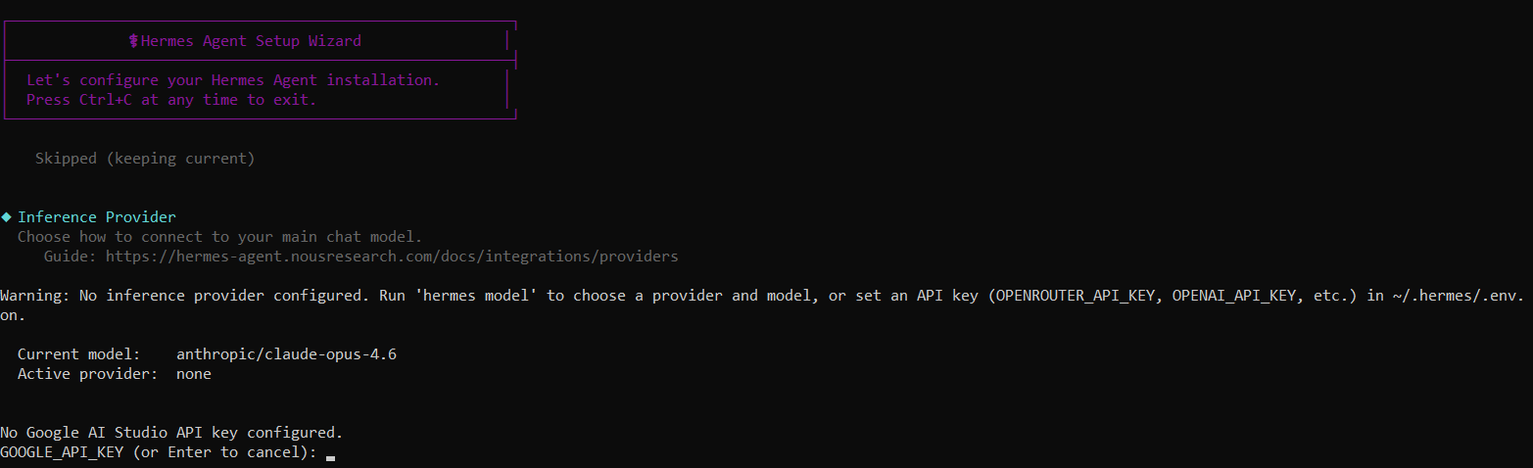
Task: Click the "Press Ctrl+C at any time" line
Action: pos(171,100)
